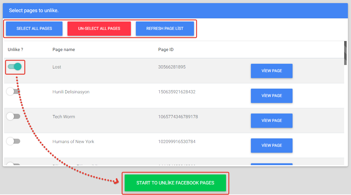This screenshot has height=195, width=351.
Task: Click the page list vertical scrollbar
Action: (345, 53)
